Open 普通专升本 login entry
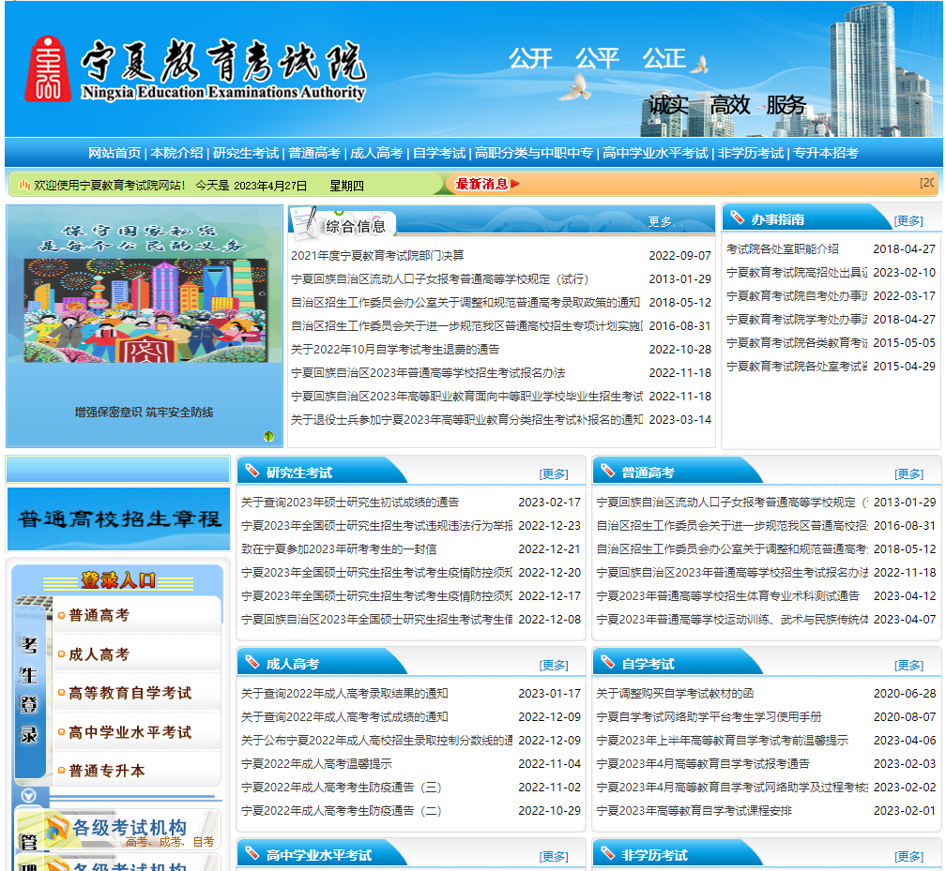This screenshot has width=946, height=871. (x=107, y=771)
